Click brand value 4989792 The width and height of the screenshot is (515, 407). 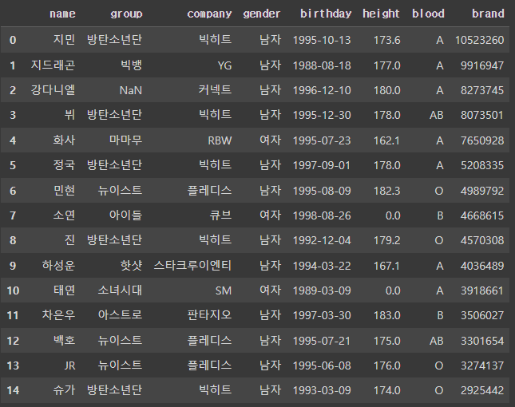[x=482, y=191]
